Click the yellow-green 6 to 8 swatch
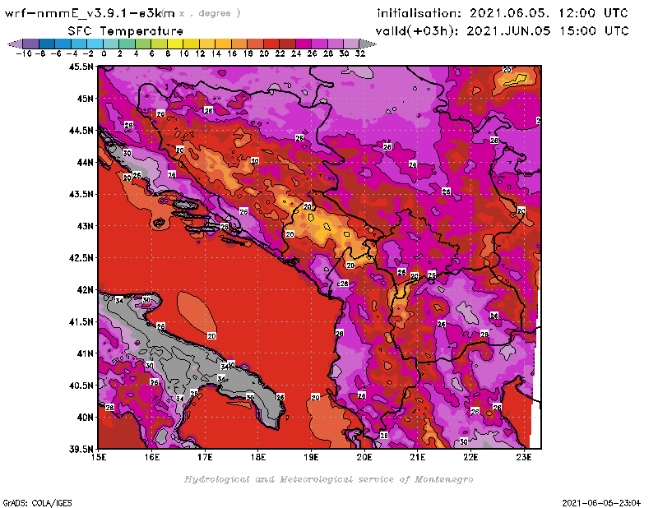 pyautogui.click(x=159, y=44)
